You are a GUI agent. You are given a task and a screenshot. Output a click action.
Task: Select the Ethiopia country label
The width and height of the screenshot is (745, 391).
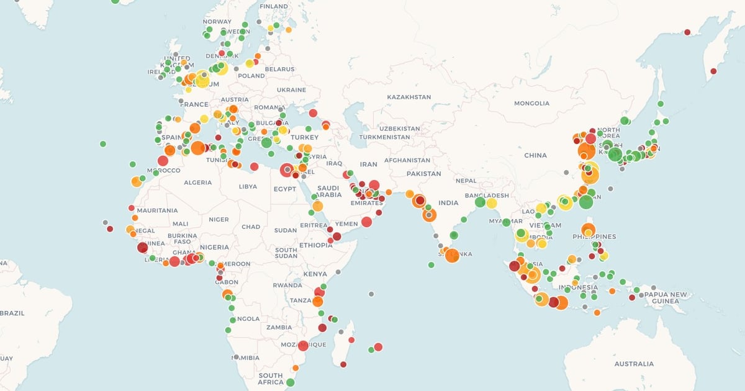[315, 245]
